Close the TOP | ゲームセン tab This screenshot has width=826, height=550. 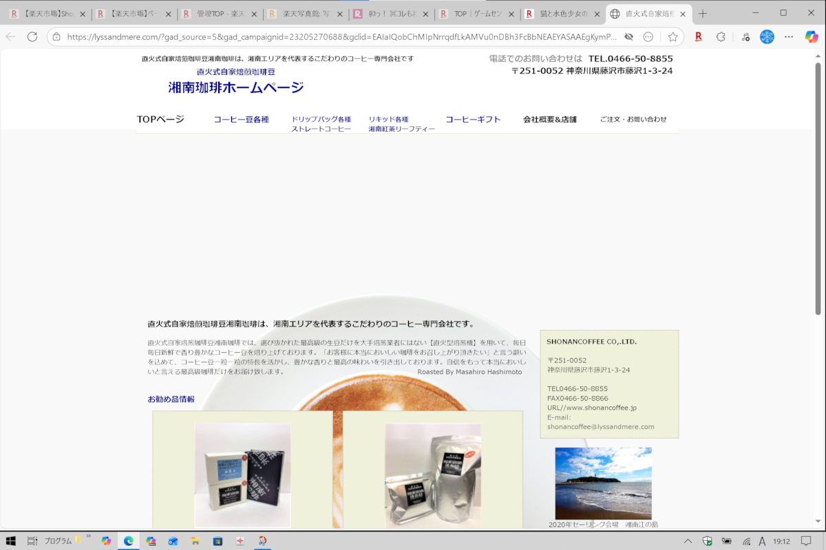click(x=511, y=14)
